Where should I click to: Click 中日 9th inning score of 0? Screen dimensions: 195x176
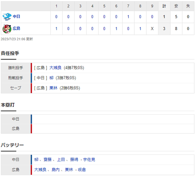coord(152,17)
